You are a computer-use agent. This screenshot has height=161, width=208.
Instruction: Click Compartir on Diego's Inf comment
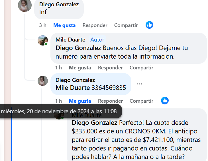(126, 25)
